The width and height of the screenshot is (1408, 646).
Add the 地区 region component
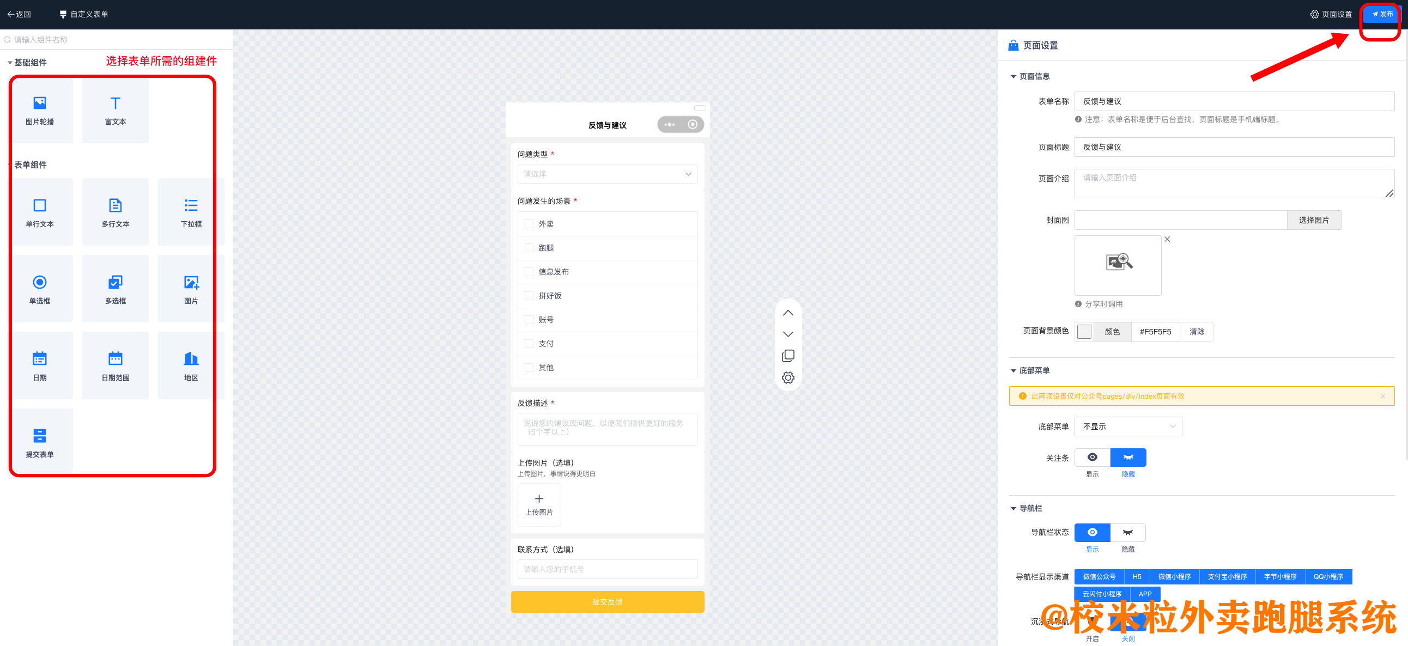coord(190,365)
